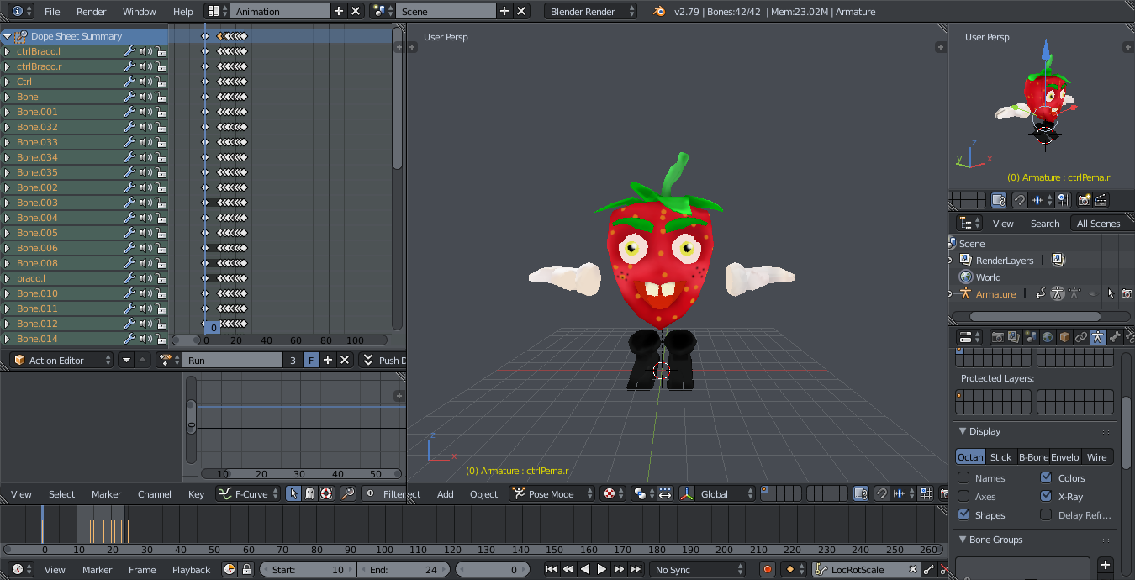Viewport: 1135px width, 580px height.
Task: Disable X-Ray in the Display panel
Action: tap(1046, 497)
